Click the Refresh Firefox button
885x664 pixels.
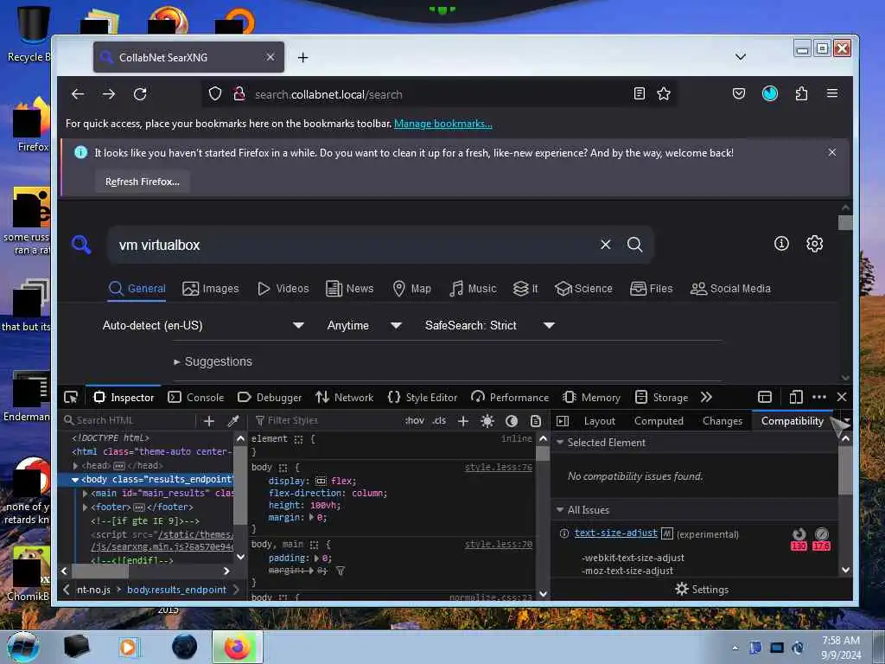[x=143, y=182]
